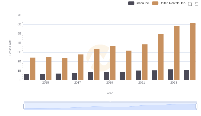The height and width of the screenshot is (116, 201).
Task: Click the Year axis title
Action: 110,93
